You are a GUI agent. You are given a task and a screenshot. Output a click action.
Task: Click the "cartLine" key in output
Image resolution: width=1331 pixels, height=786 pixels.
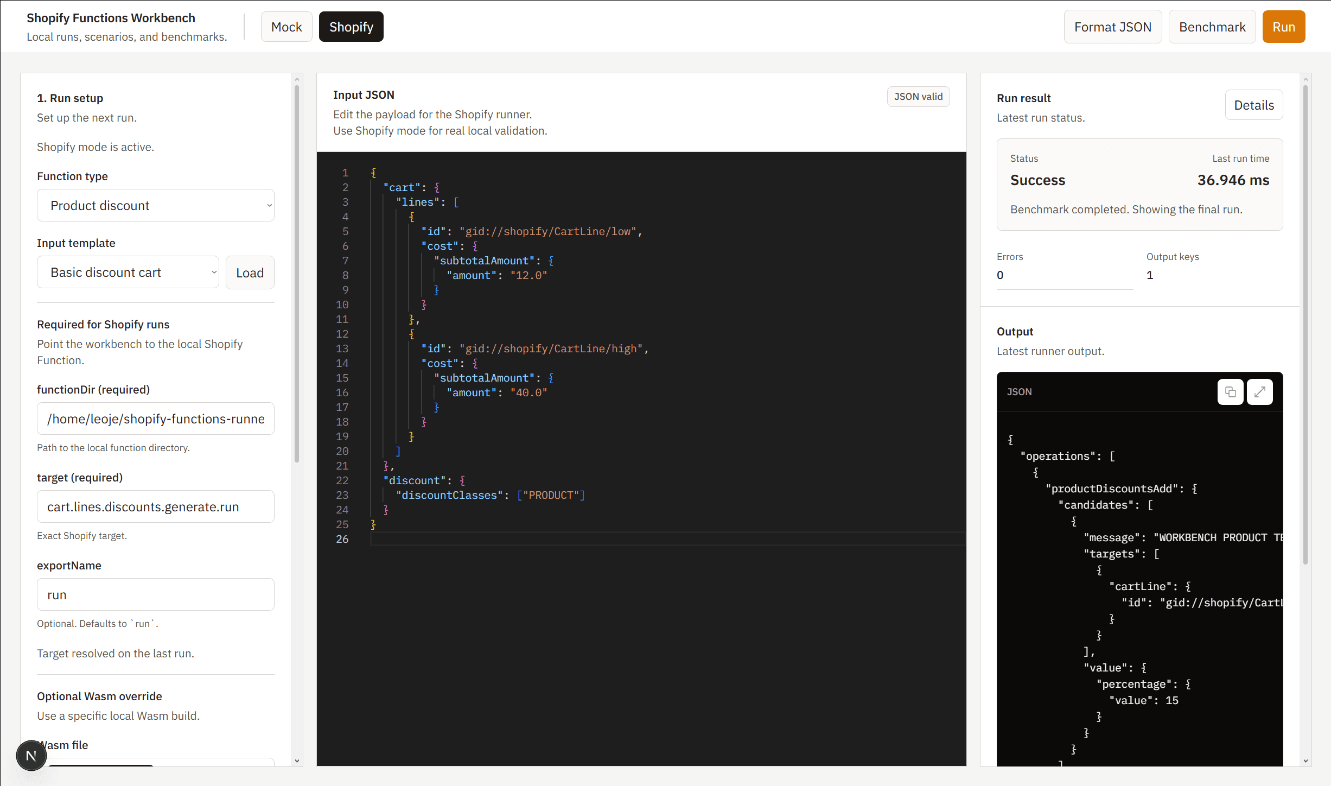pyautogui.click(x=1140, y=586)
